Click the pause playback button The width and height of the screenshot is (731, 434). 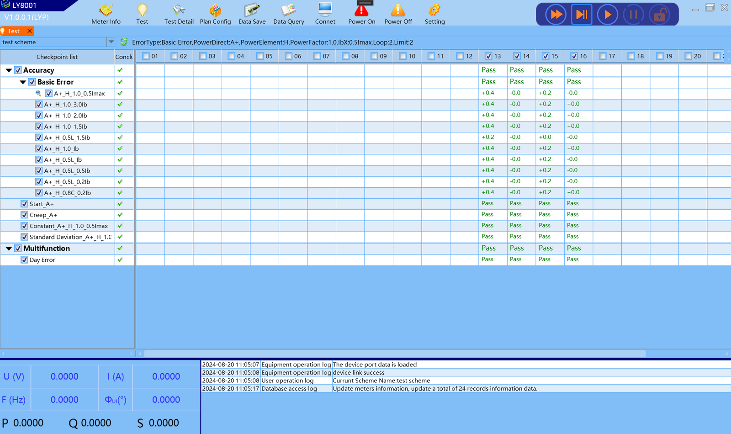(633, 15)
